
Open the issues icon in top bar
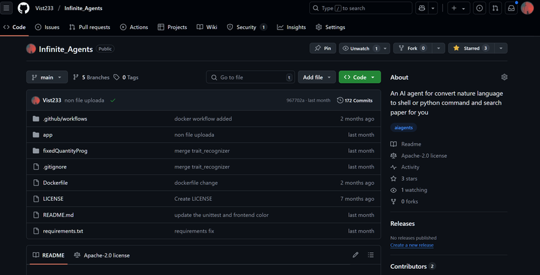[x=479, y=8]
